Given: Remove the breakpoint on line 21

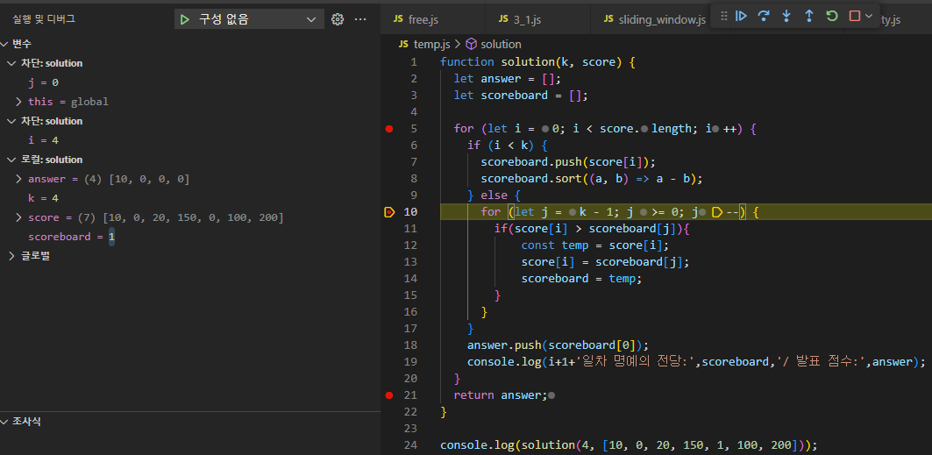Looking at the screenshot, I should 389,395.
